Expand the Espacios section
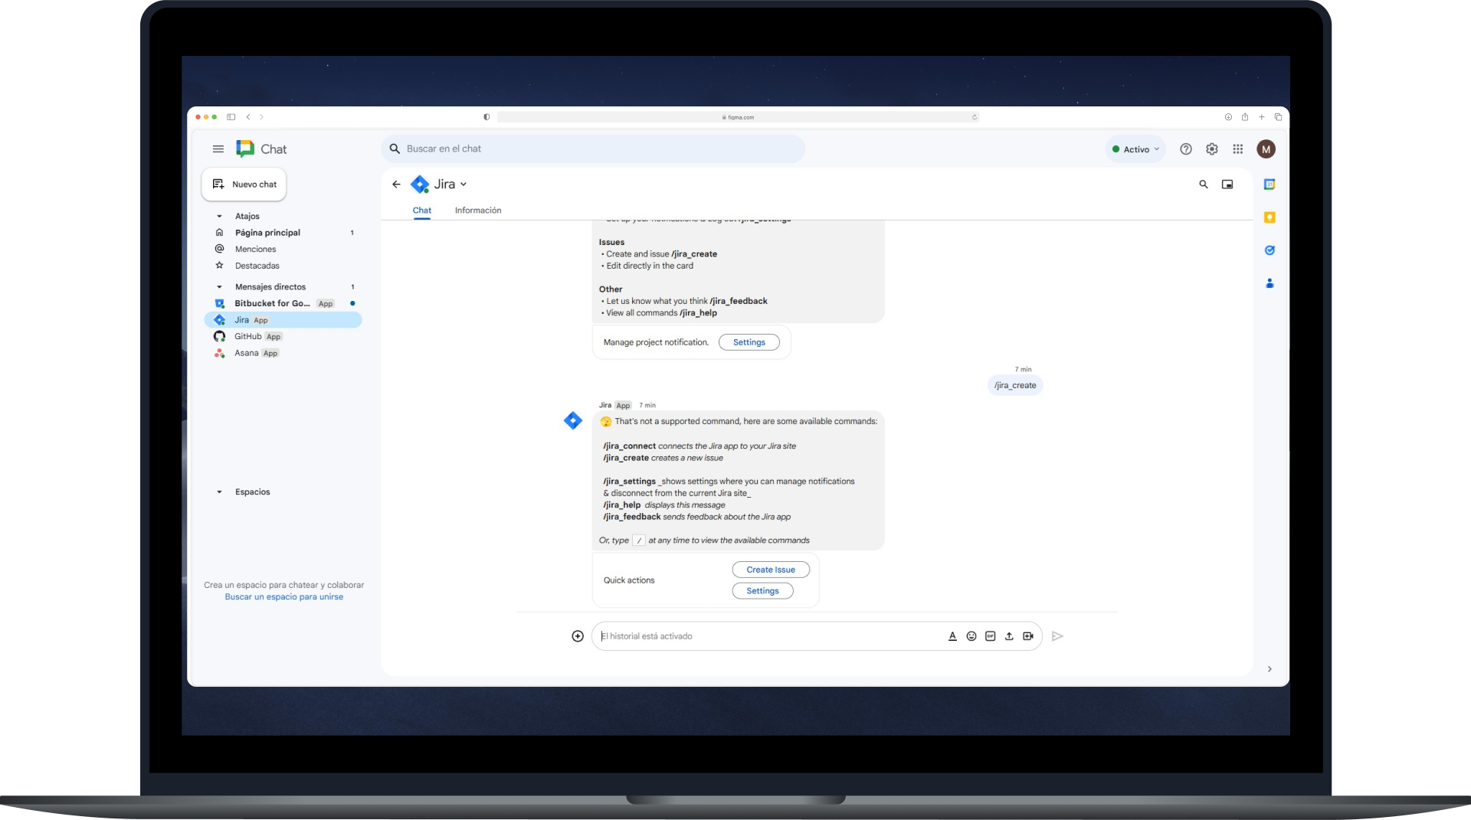The width and height of the screenshot is (1471, 820). [219, 492]
